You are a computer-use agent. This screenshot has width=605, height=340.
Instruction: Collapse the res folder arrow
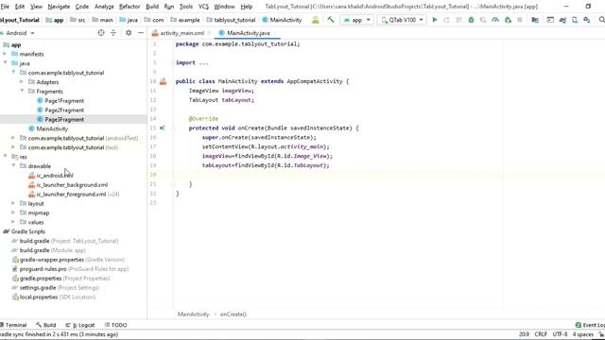5,157
